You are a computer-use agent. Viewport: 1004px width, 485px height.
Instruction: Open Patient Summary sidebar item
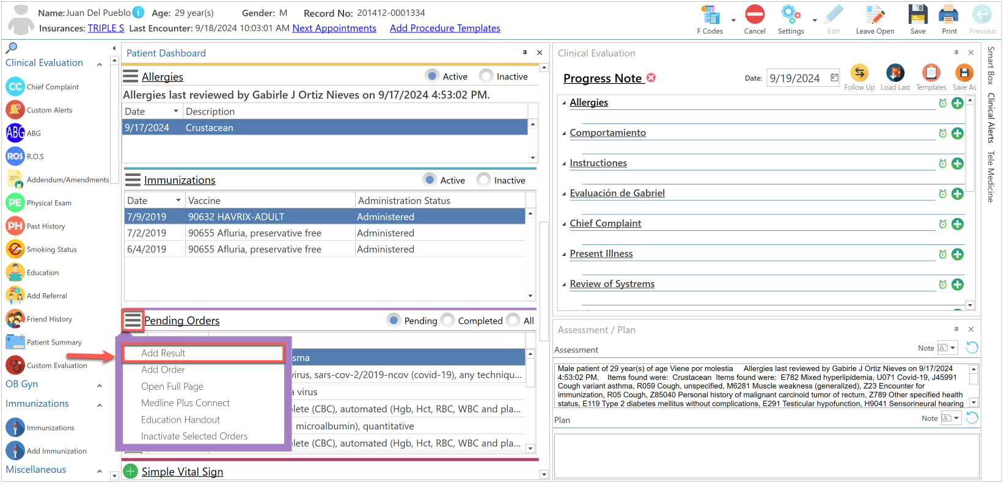pyautogui.click(x=44, y=342)
